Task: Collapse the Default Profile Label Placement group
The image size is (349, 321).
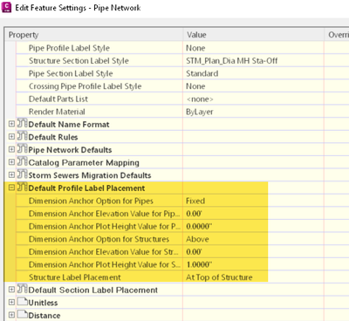Action: pyautogui.click(x=11, y=188)
